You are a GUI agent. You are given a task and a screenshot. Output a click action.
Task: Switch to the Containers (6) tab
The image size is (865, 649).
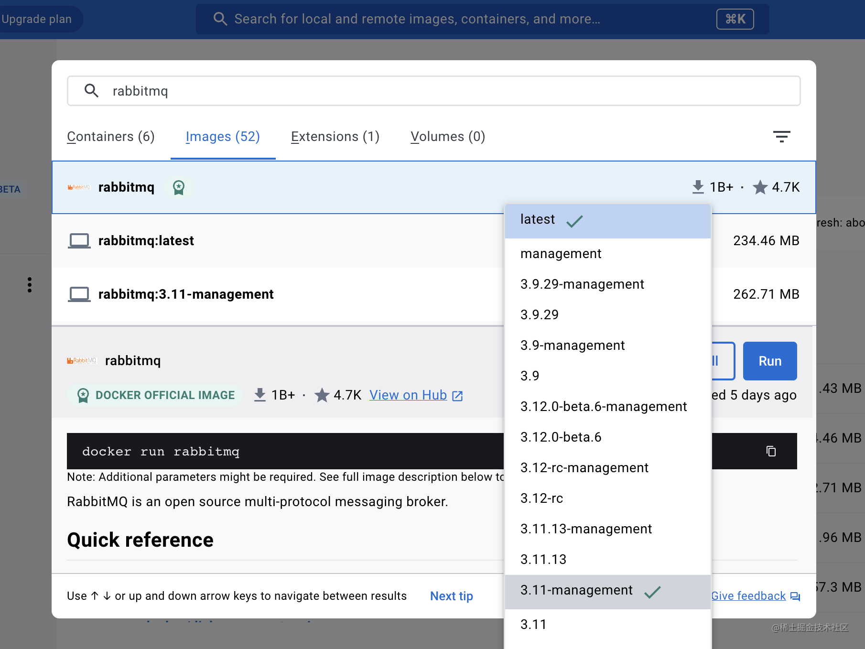click(x=111, y=137)
